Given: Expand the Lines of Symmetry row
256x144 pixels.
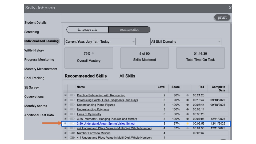Looking at the screenshot, I should click(66, 114).
